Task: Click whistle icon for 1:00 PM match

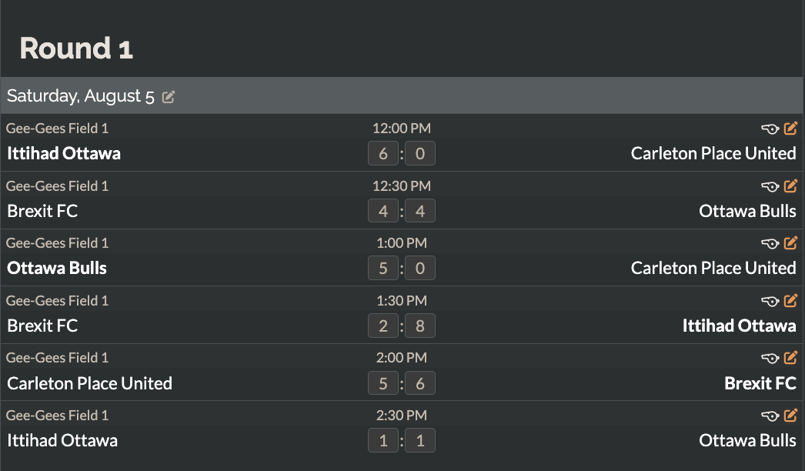Action: click(x=770, y=243)
